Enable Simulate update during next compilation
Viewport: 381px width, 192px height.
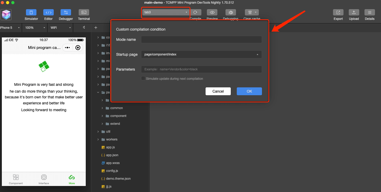[143, 78]
